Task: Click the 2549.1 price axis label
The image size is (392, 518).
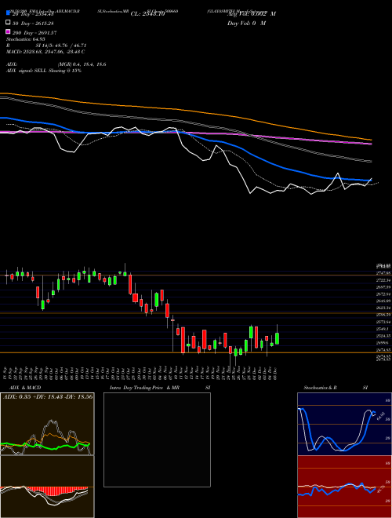Action: tap(383, 329)
